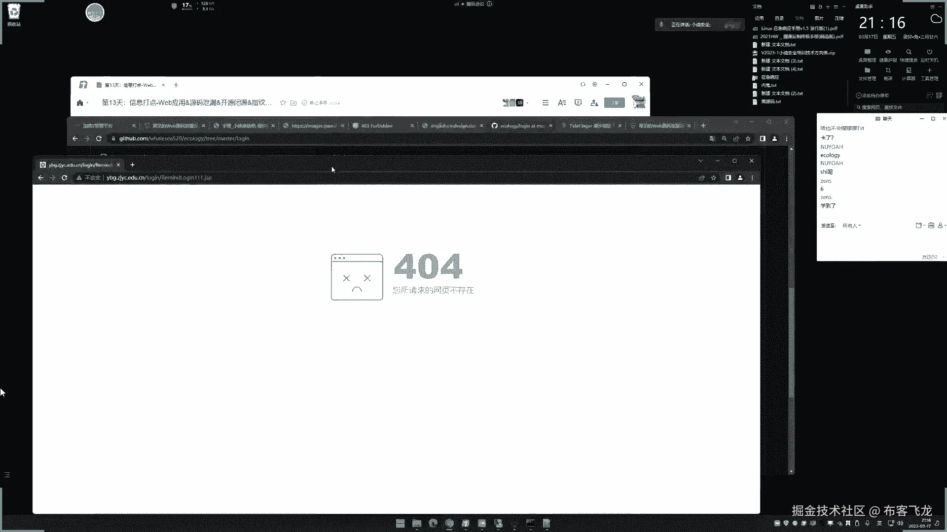Image resolution: width=947 pixels, height=532 pixels.
Task: Open the front browser's three-dot menu
Action: pyautogui.click(x=752, y=178)
